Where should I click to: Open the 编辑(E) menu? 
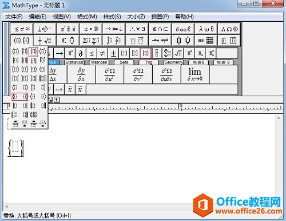pos(38,17)
